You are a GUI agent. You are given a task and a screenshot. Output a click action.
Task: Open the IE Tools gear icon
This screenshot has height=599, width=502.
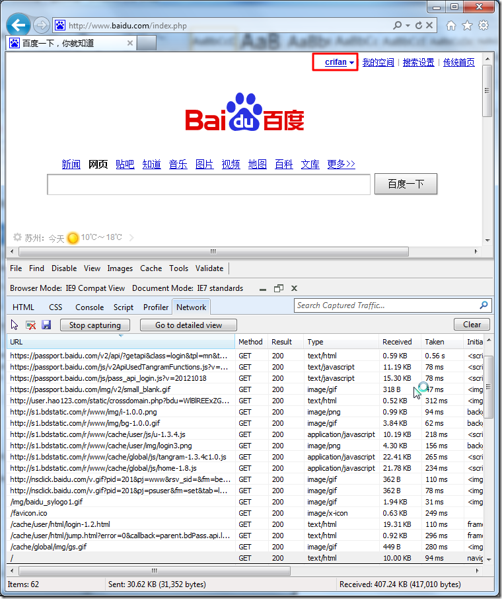click(x=484, y=26)
